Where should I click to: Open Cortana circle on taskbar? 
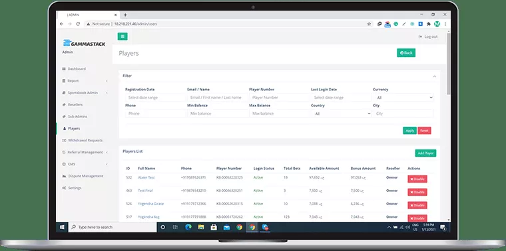click(x=162, y=227)
